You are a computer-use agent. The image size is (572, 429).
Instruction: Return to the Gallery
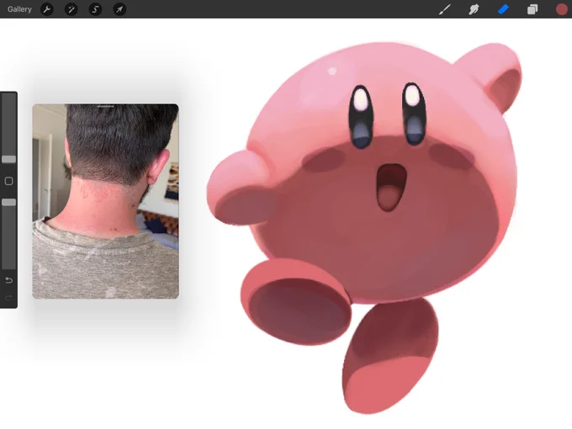coord(19,9)
